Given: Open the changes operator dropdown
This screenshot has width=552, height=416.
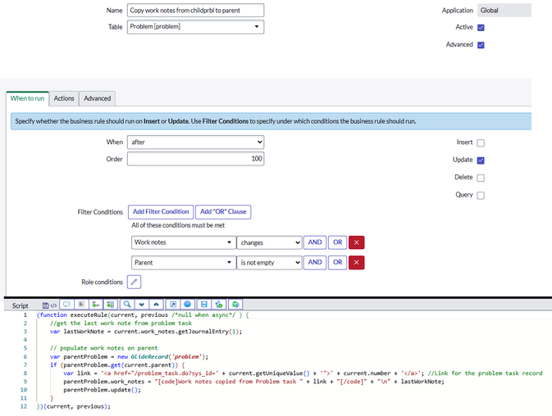Looking at the screenshot, I should pyautogui.click(x=269, y=242).
